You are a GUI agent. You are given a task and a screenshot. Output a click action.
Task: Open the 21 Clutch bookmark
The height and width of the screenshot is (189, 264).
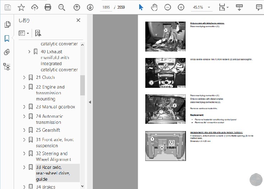click(x=45, y=77)
